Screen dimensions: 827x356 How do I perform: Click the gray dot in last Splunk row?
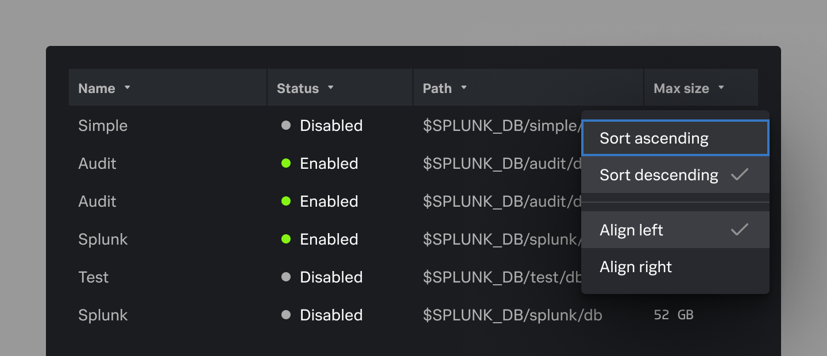[x=286, y=315]
